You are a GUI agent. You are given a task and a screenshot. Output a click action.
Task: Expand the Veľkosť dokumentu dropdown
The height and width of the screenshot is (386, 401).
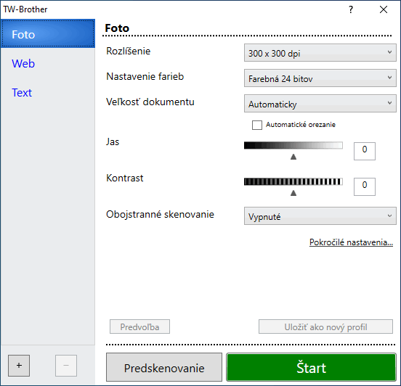point(320,104)
